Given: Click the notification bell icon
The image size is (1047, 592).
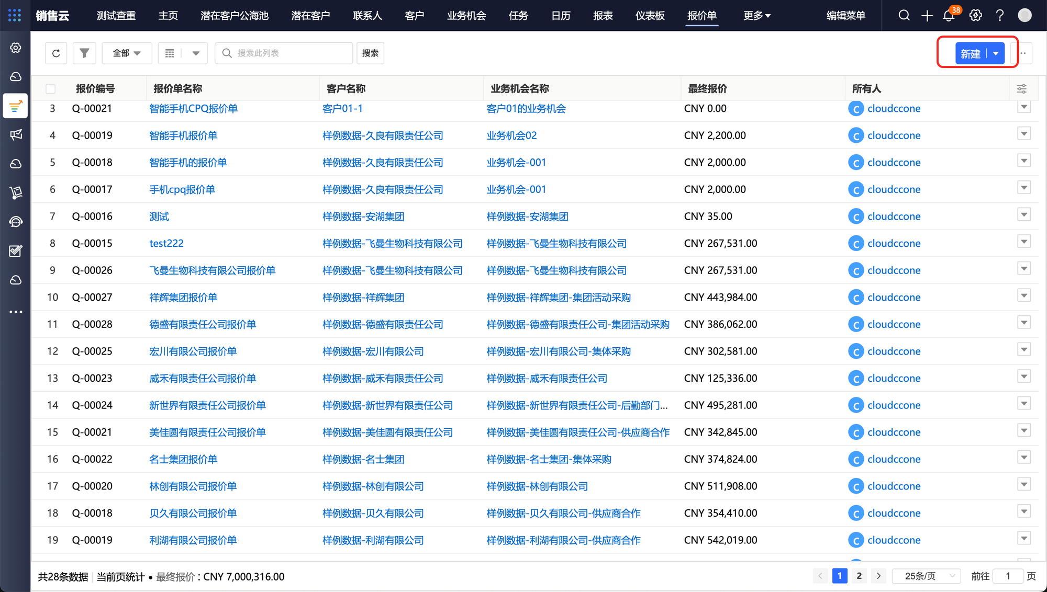Looking at the screenshot, I should pyautogui.click(x=948, y=16).
